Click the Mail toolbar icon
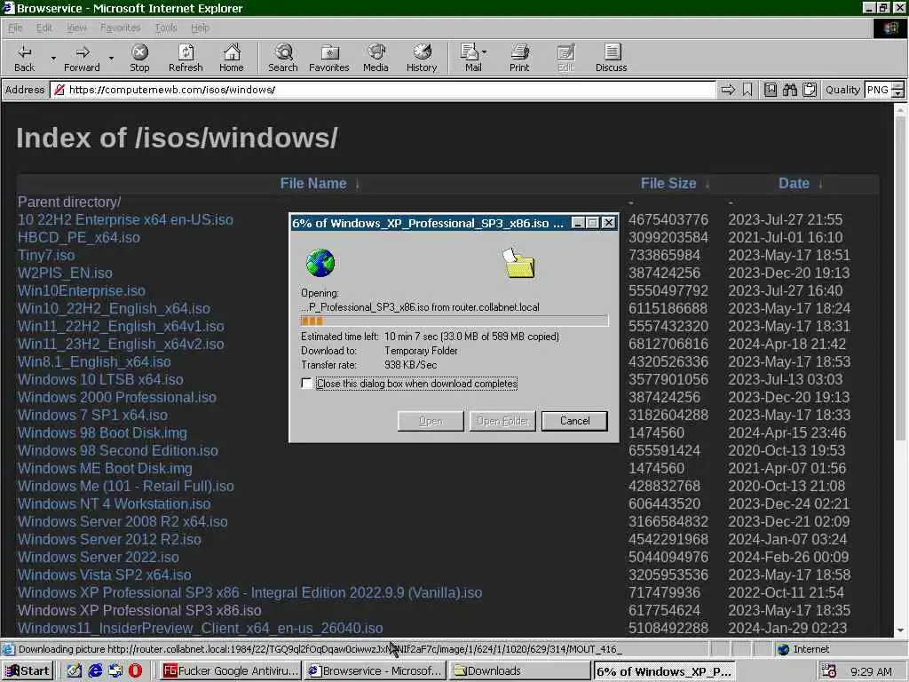909x682 pixels. (x=470, y=58)
